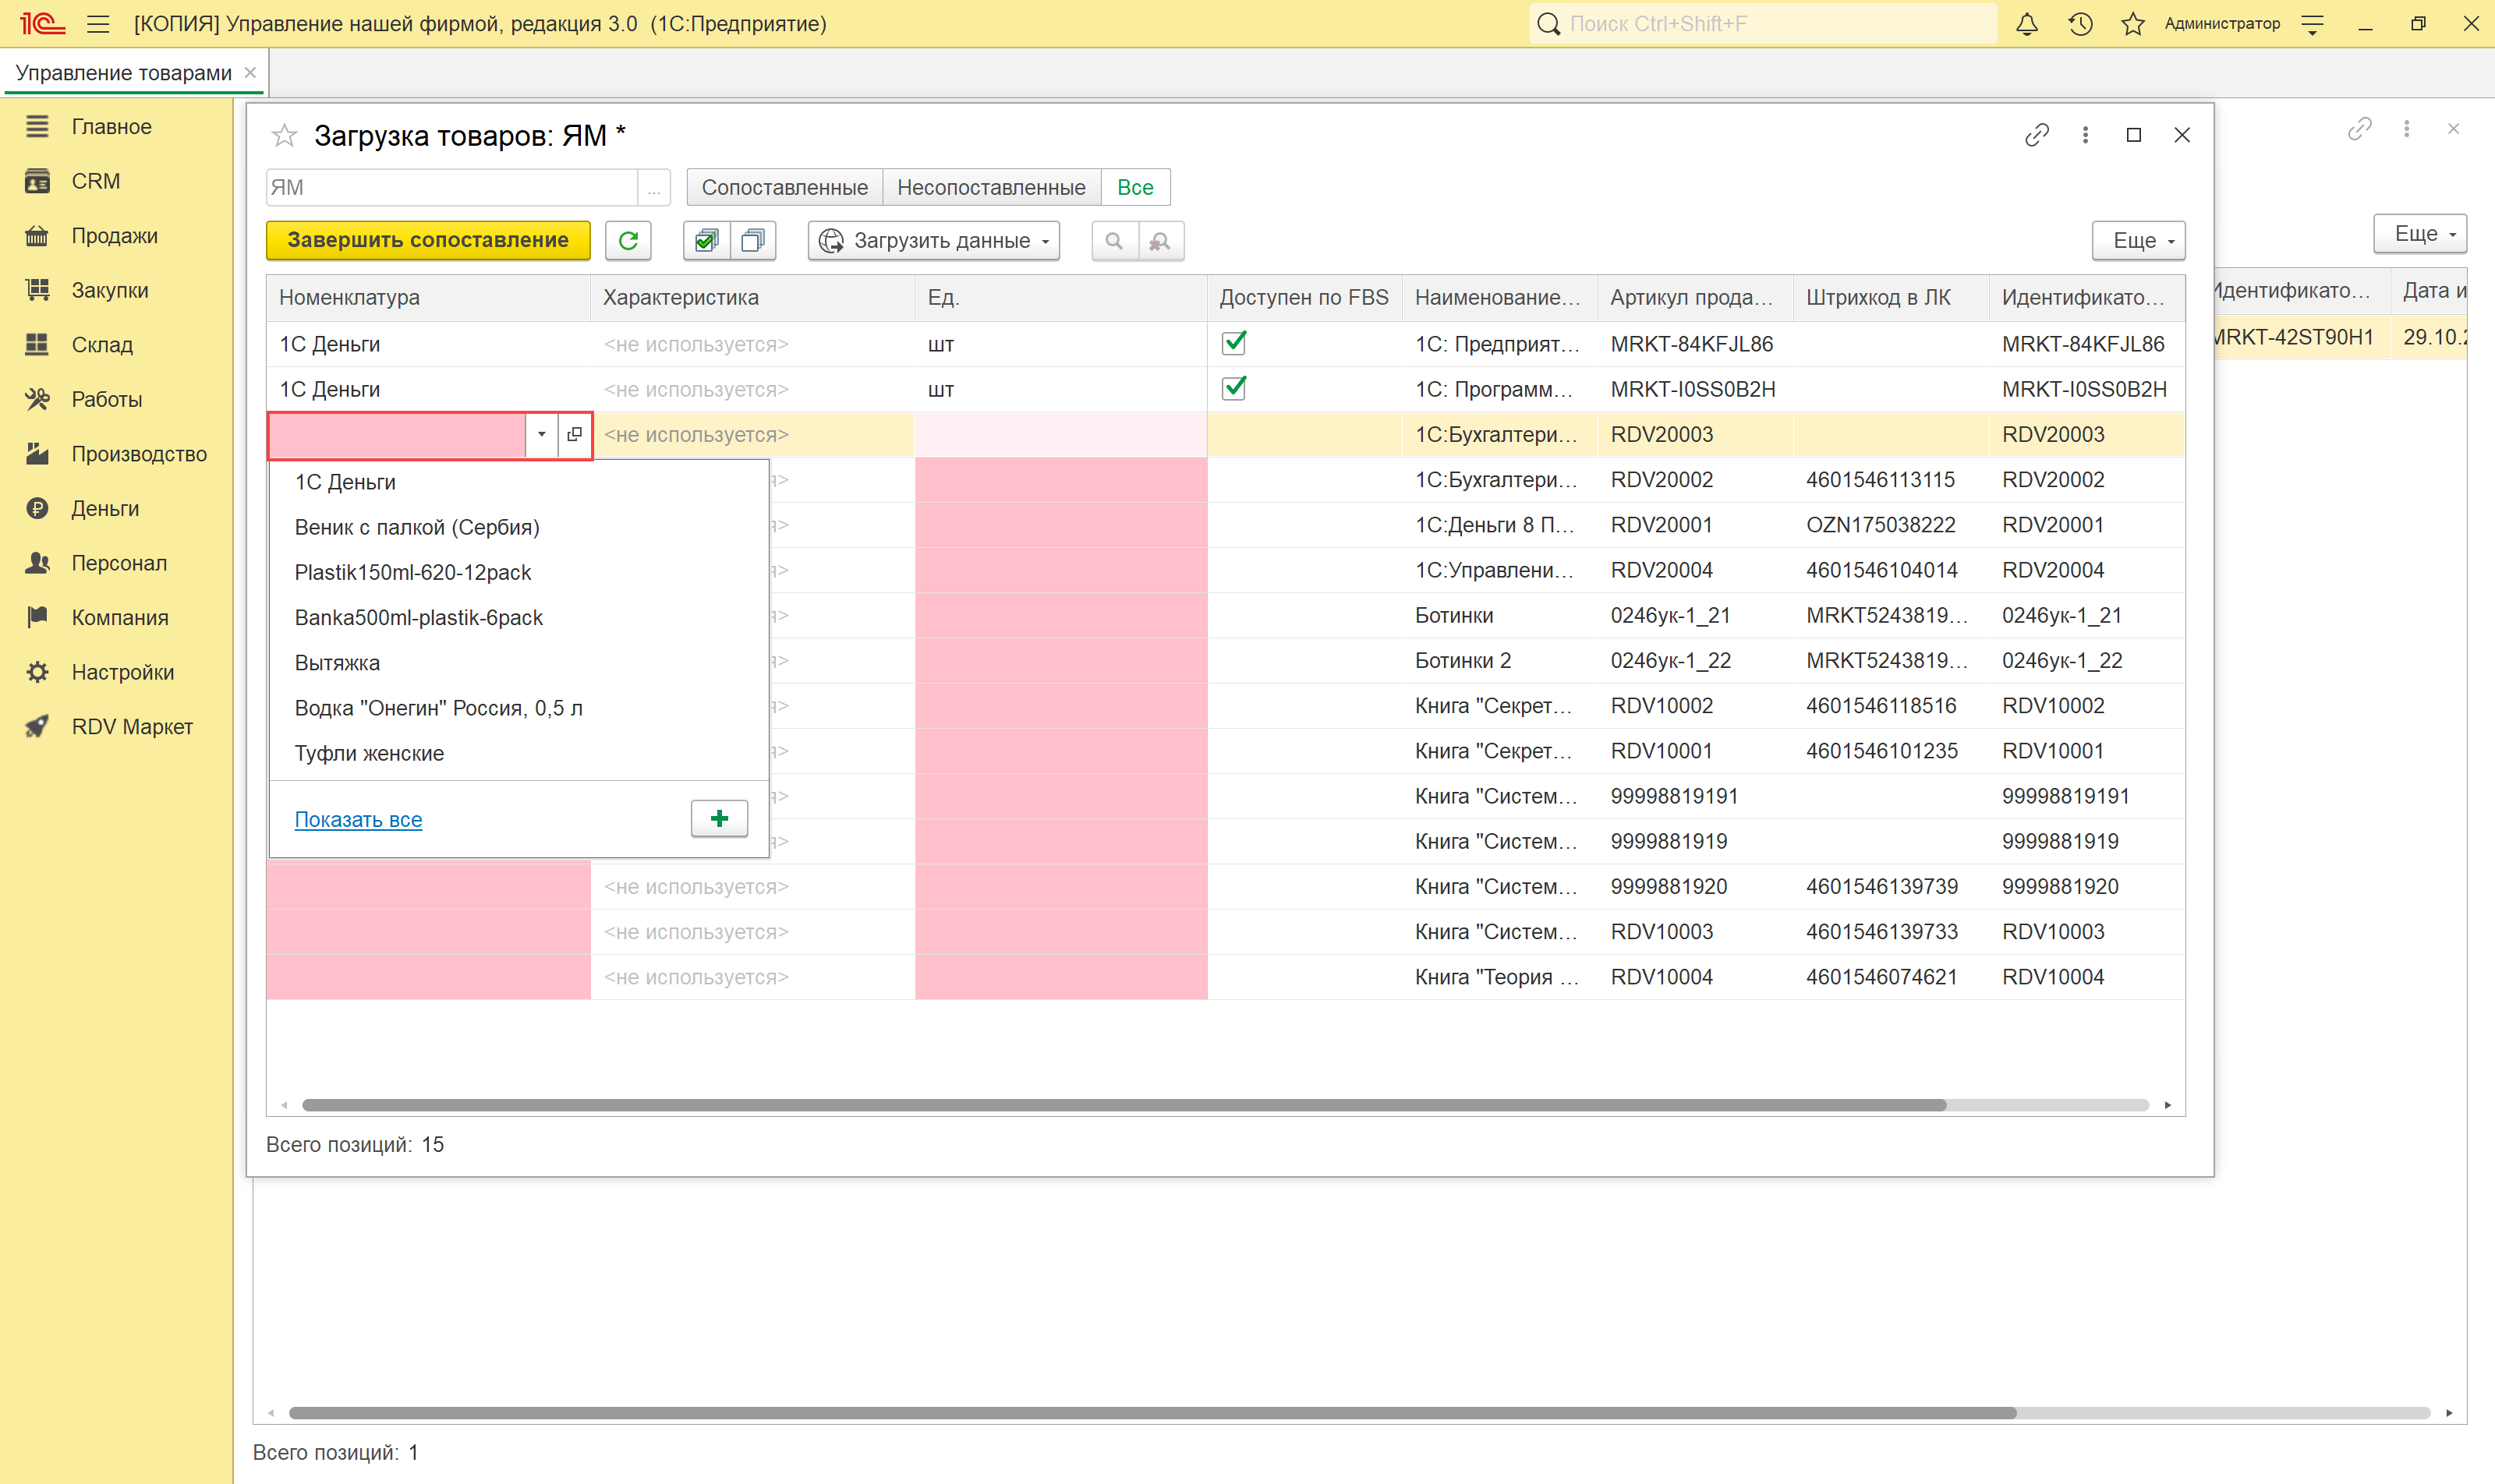Toggle FBS checkbox for MRKT-84KFJL86 row
The height and width of the screenshot is (1484, 2495).
(x=1234, y=343)
